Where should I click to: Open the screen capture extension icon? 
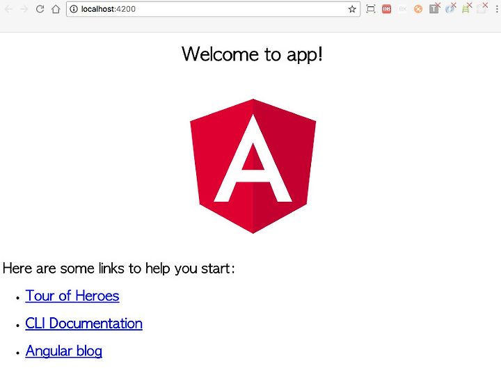(371, 9)
